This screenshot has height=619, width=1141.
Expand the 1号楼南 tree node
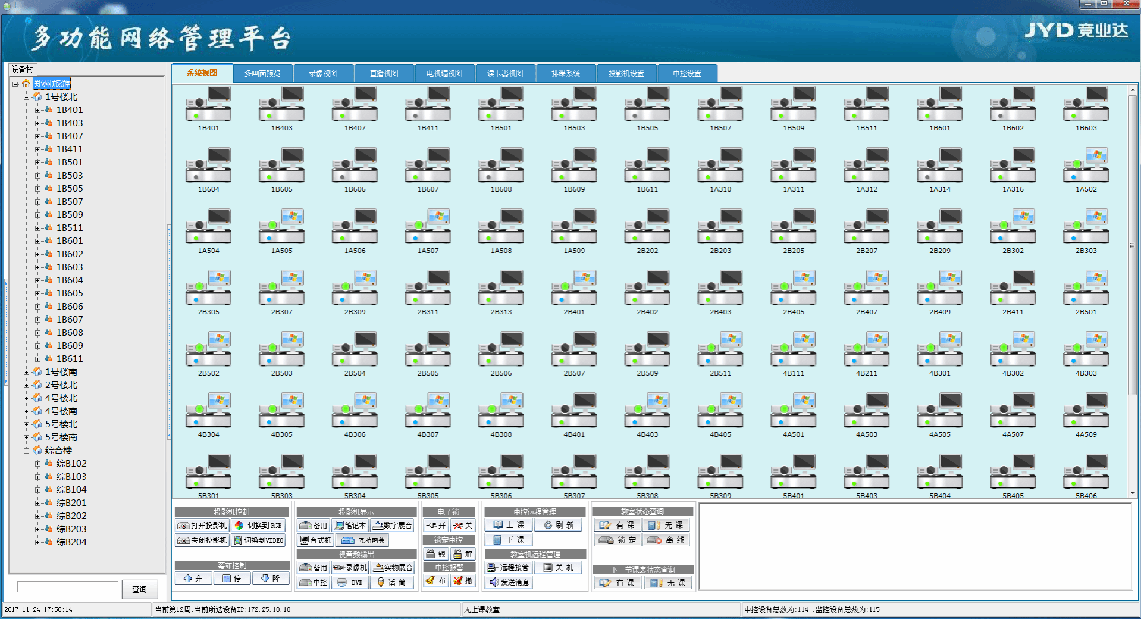[x=26, y=372]
